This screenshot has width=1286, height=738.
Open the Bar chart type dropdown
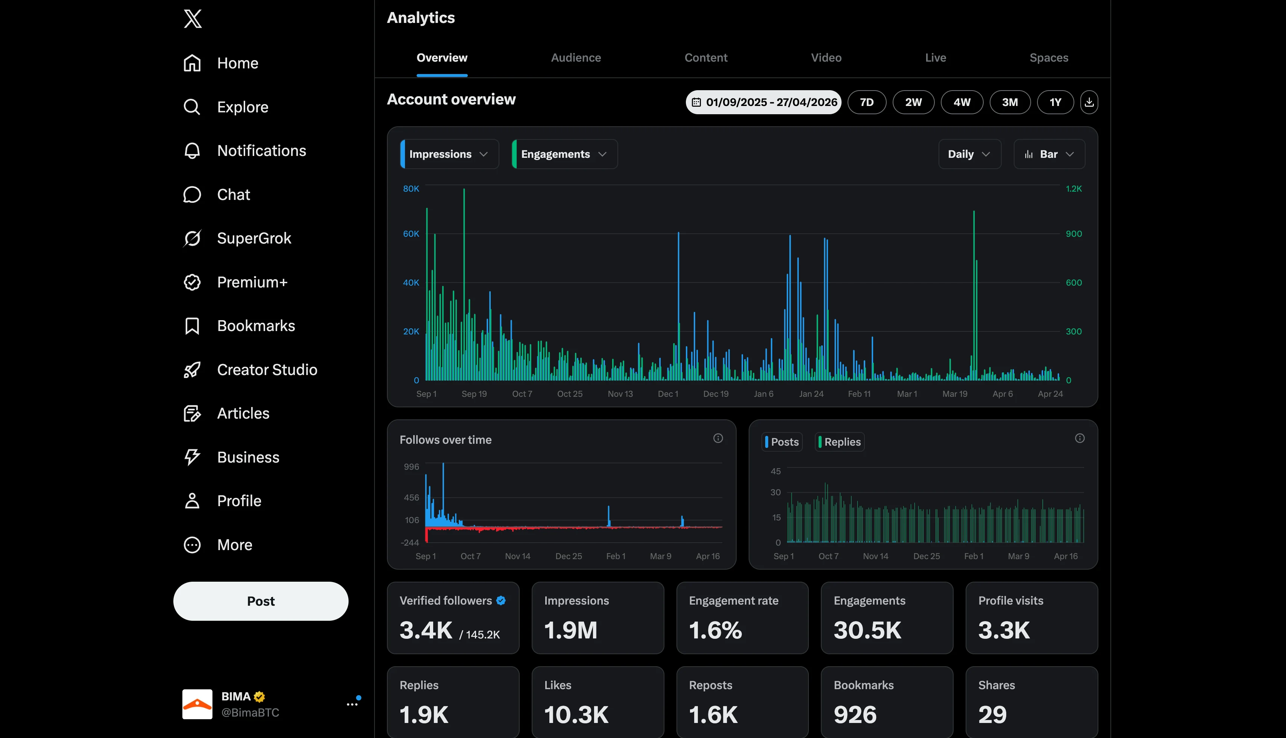tap(1049, 154)
